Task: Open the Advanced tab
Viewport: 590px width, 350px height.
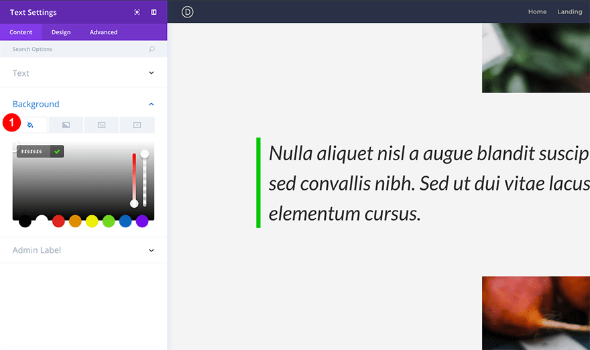Action: (x=103, y=32)
